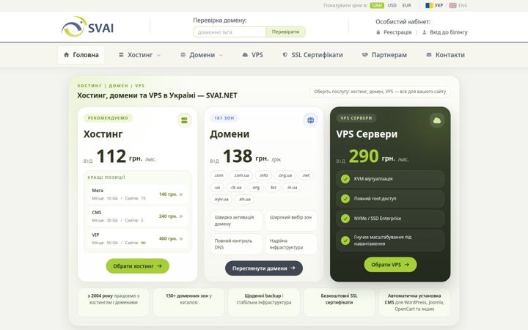This screenshot has height=330, width=528.
Task: Click the handshake icon beside Партнерам
Action: tap(364, 54)
